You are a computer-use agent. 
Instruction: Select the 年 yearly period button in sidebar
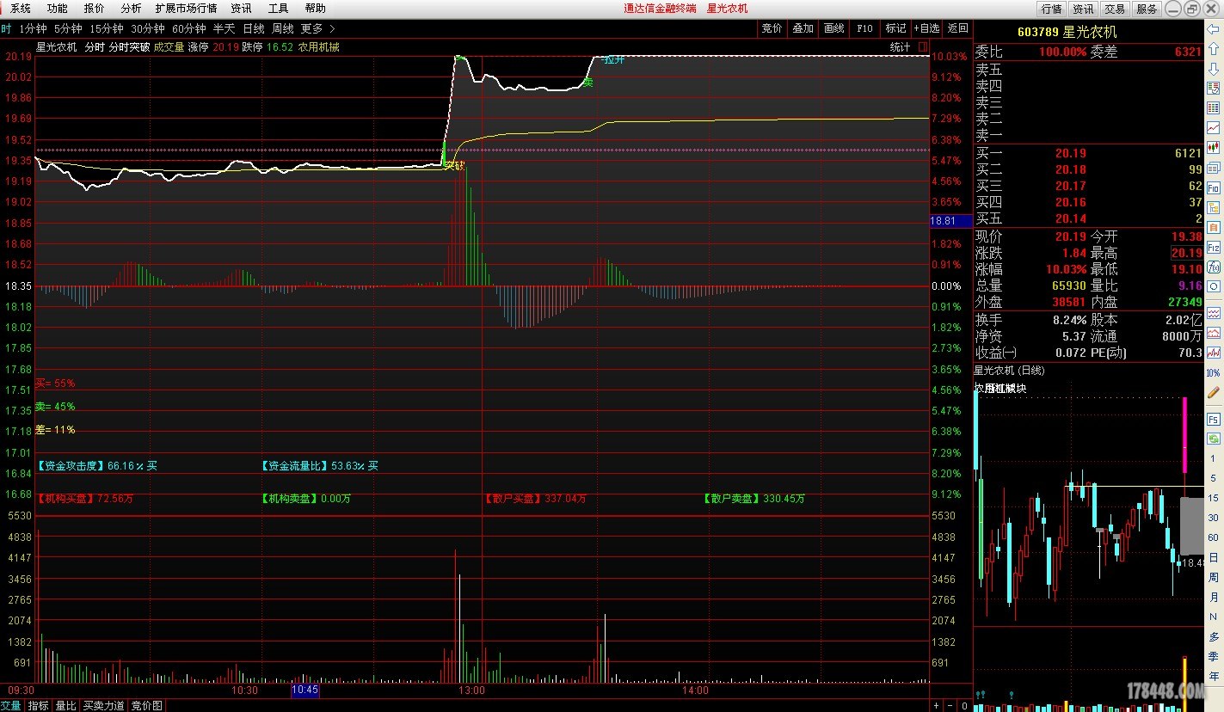1213,676
